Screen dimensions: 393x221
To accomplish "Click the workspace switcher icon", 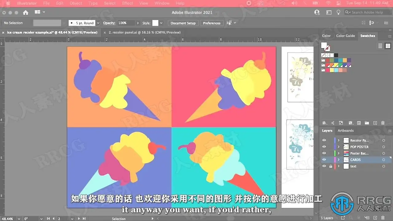I will [329, 12].
